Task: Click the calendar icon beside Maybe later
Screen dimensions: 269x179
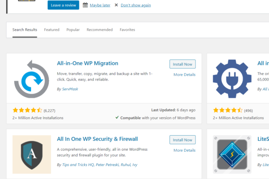Action: (85, 5)
